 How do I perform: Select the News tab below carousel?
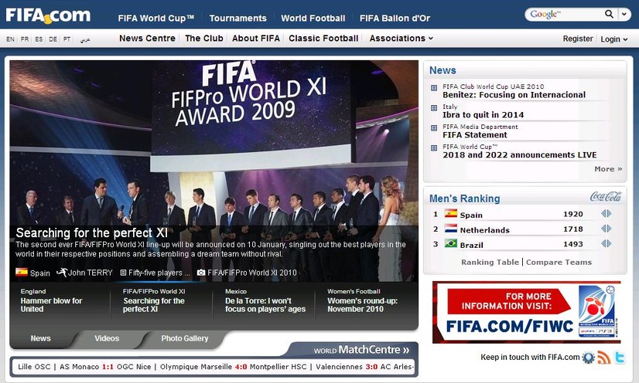(41, 338)
